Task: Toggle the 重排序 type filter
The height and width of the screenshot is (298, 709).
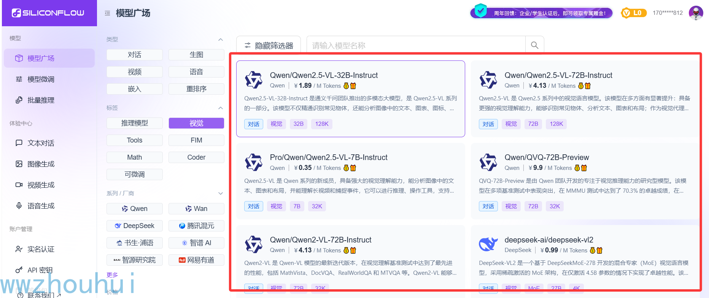Action: [x=196, y=89]
